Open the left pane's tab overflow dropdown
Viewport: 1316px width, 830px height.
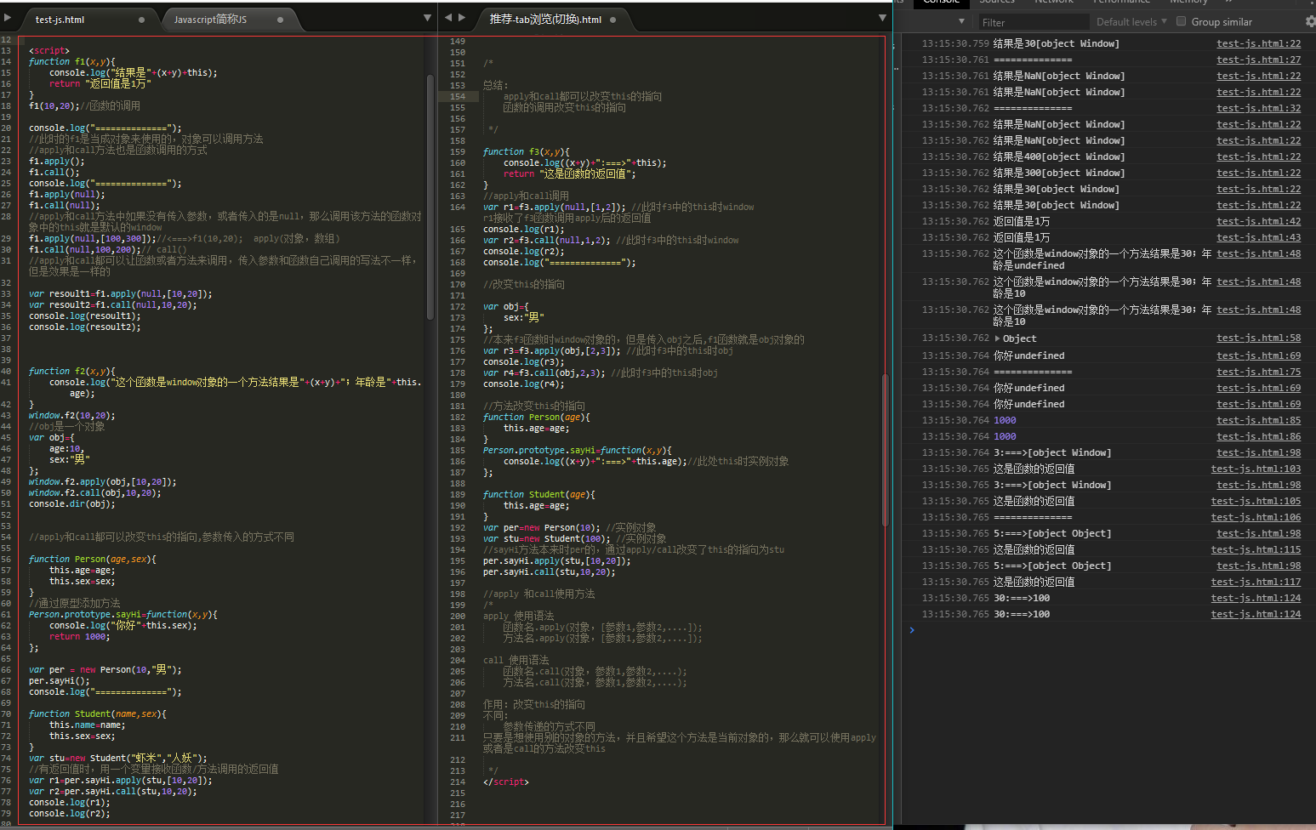pos(427,16)
